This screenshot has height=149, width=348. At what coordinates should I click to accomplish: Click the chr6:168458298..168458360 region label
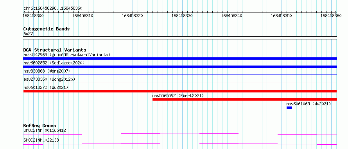click(53, 8)
